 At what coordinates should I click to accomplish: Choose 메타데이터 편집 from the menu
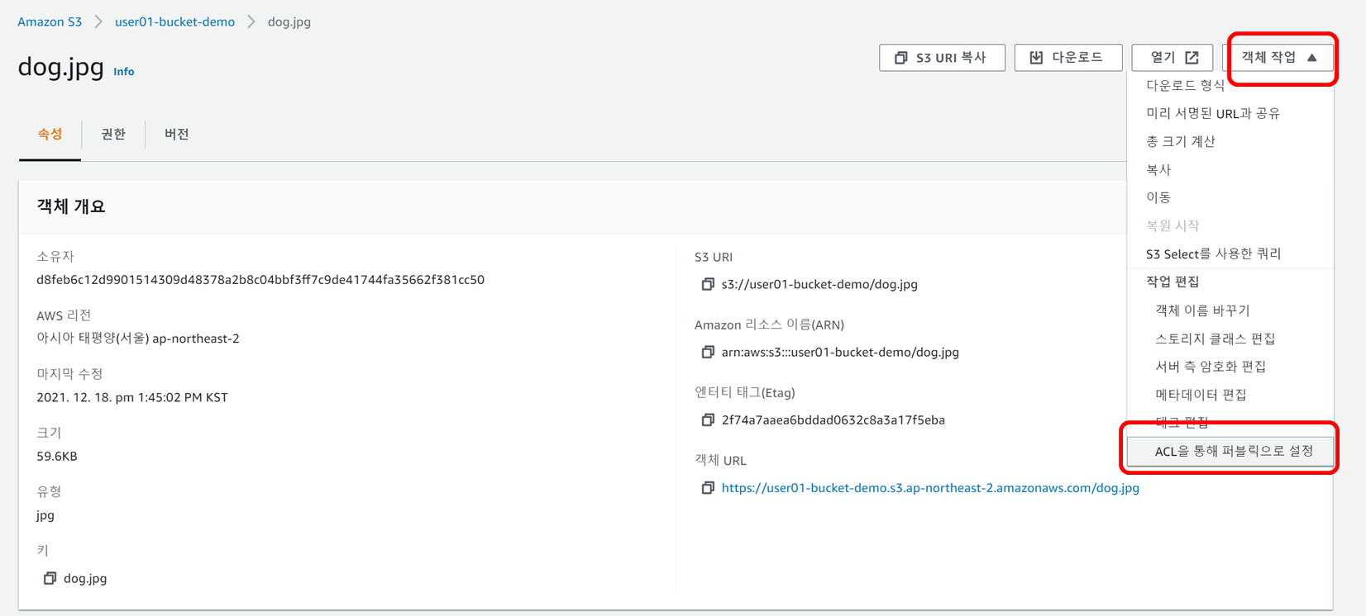coord(1200,395)
